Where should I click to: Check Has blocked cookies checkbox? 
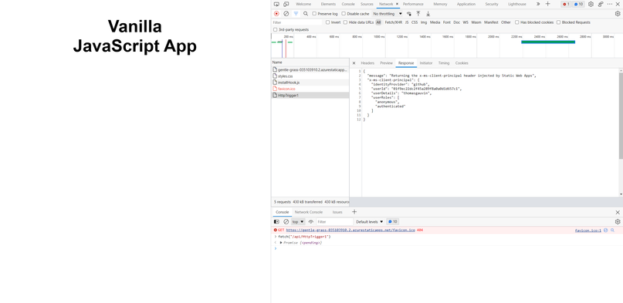(x=517, y=22)
